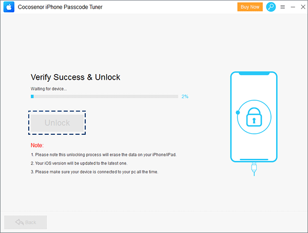Minimize the Passcode Tuner window
This screenshot has width=308, height=233.
[x=293, y=7]
